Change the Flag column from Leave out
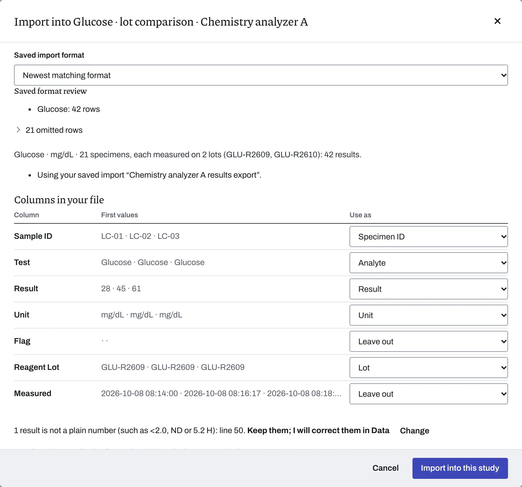 pos(428,341)
